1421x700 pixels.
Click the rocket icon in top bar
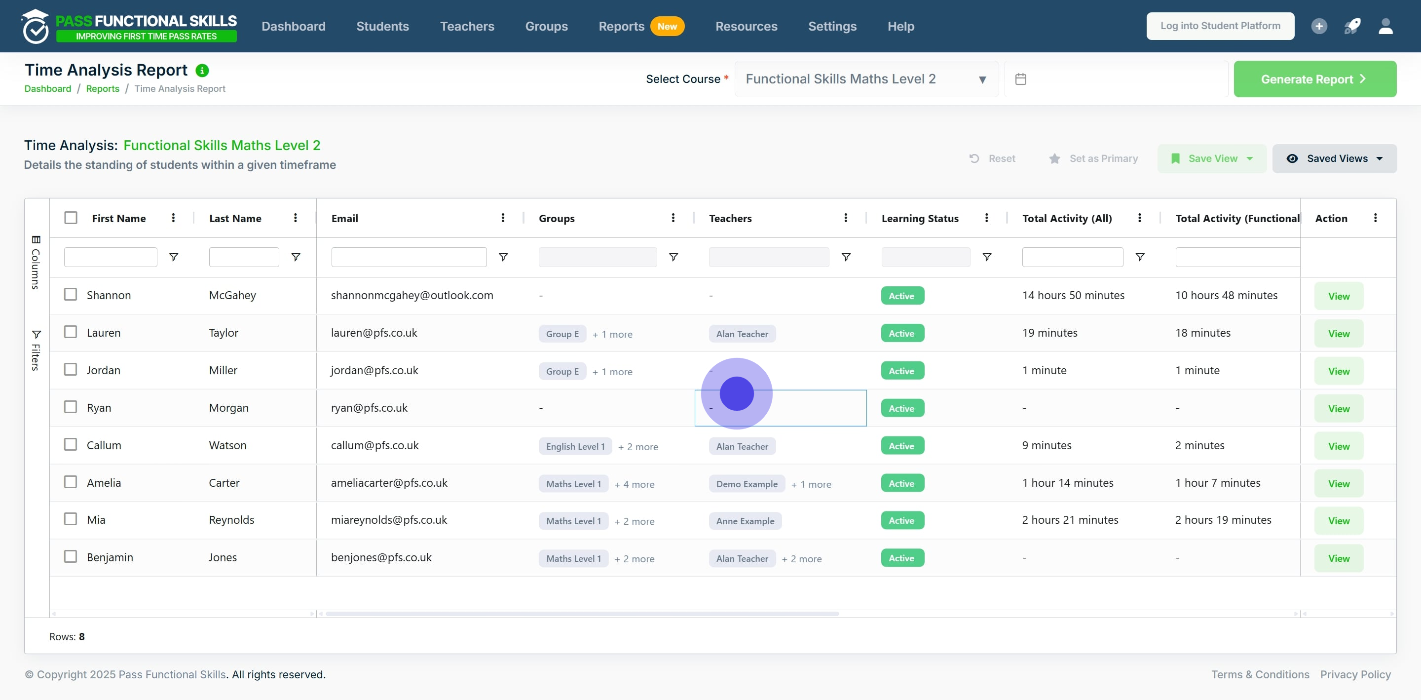point(1352,26)
